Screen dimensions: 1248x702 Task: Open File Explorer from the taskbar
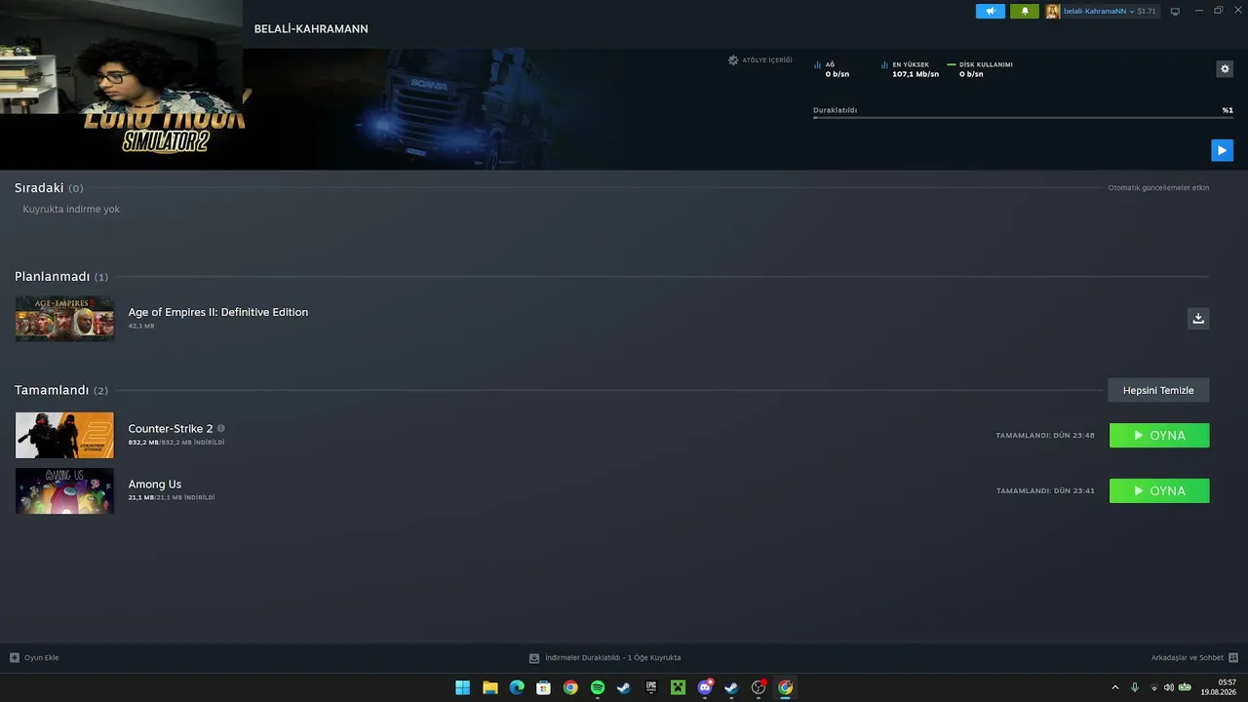click(x=490, y=687)
